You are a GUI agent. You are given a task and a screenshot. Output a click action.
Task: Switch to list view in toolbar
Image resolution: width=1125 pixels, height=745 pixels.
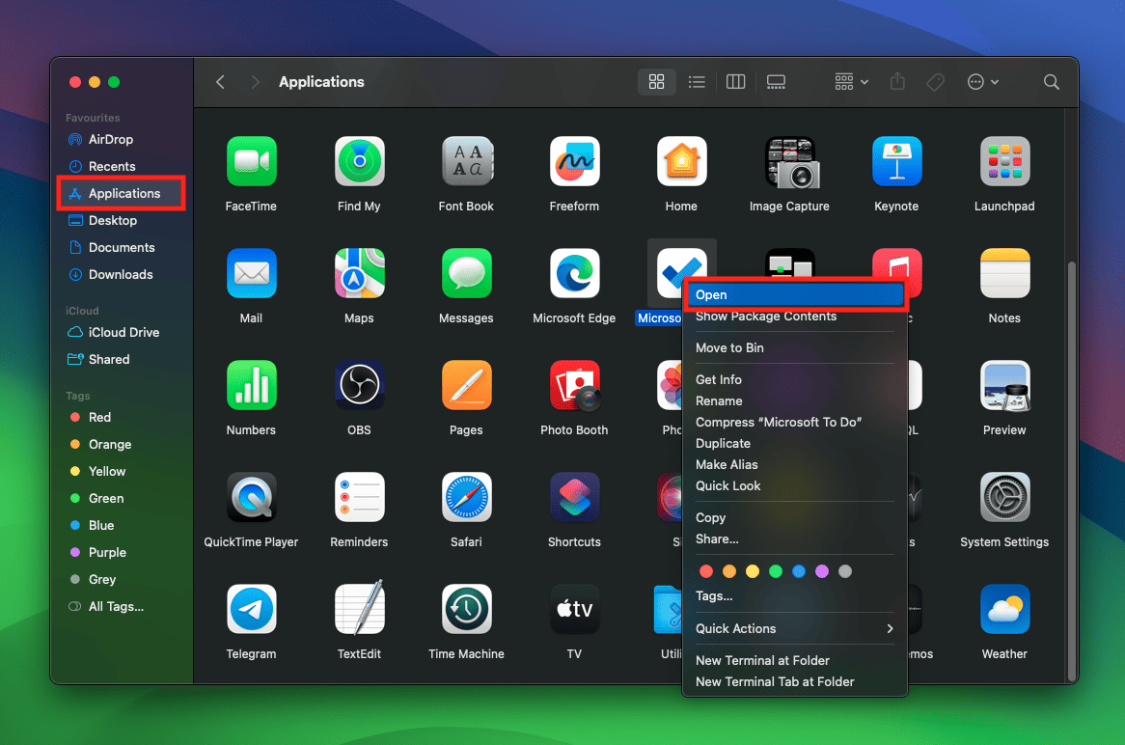click(x=697, y=82)
